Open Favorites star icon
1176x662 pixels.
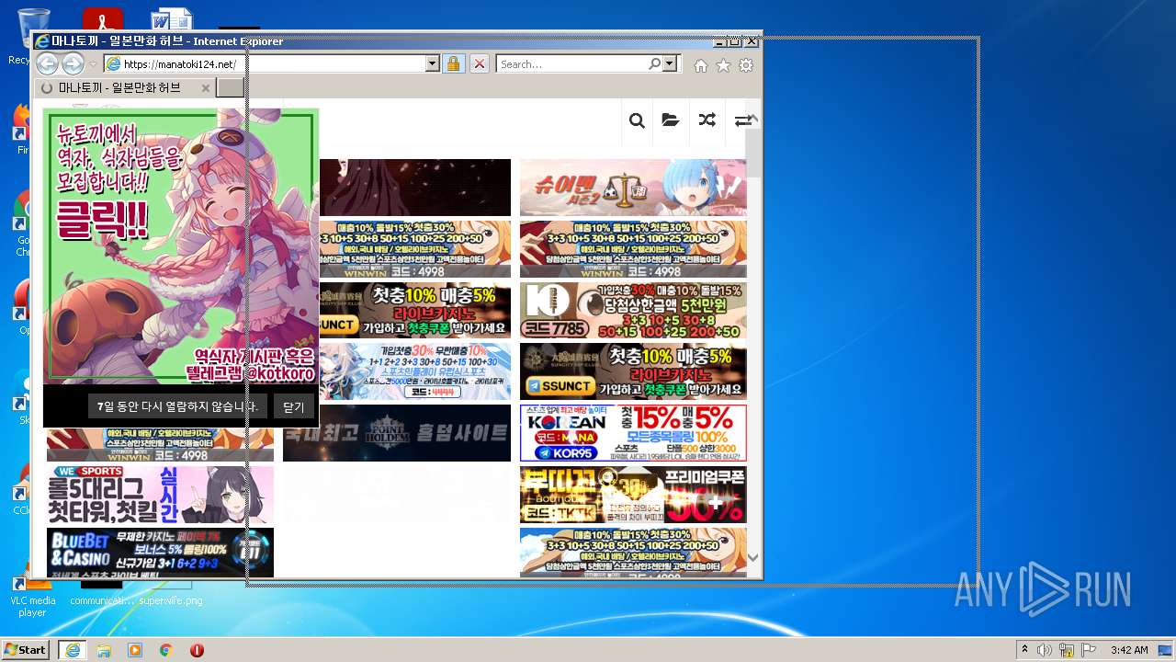(x=724, y=65)
